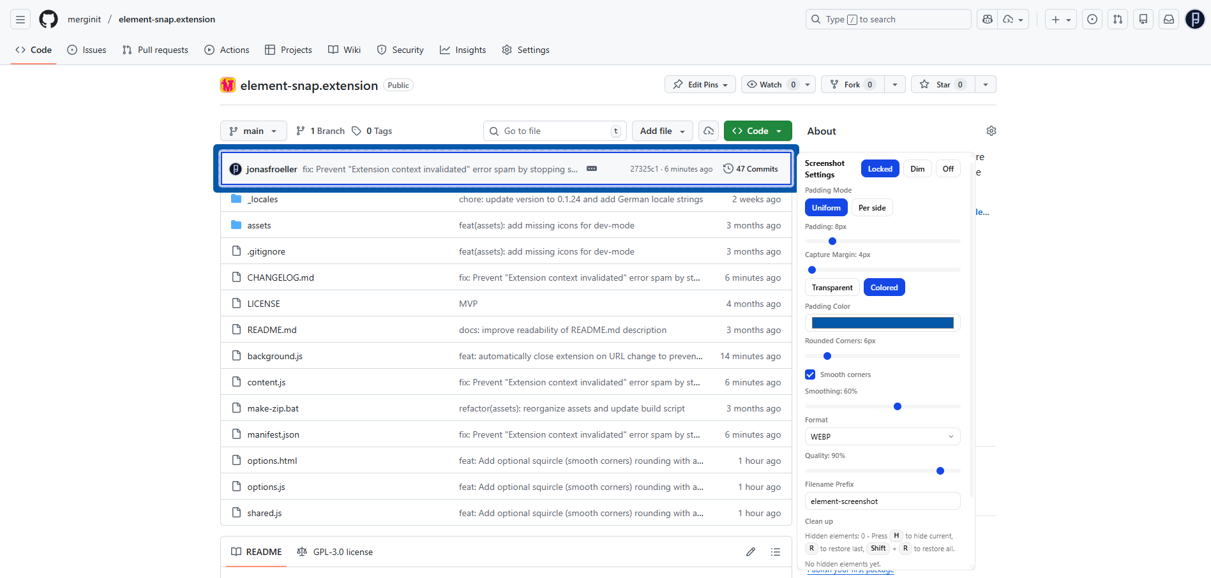Open the CHANGELOG.md file
Image resolution: width=1211 pixels, height=578 pixels.
(x=280, y=277)
